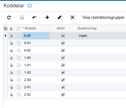
Task: Select the 0-00 koddel cell
Action: point(36,36)
